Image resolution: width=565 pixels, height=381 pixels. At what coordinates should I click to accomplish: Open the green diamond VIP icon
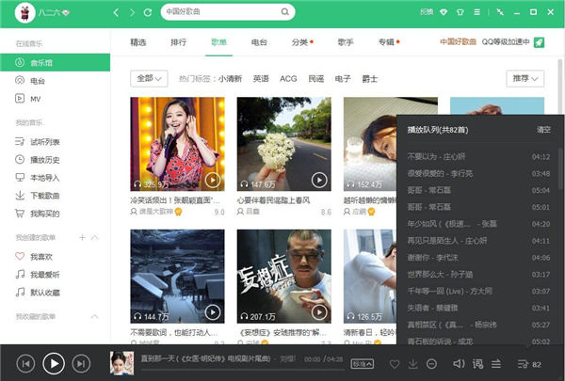[444, 12]
